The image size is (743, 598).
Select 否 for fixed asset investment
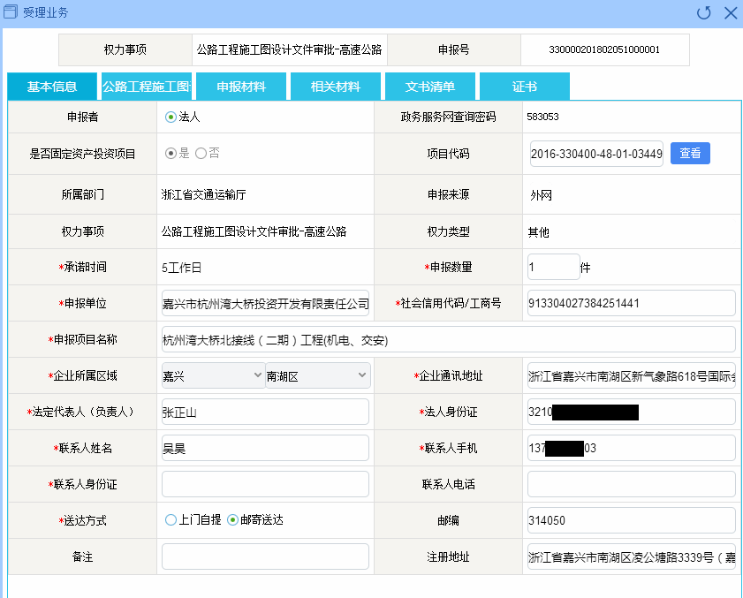pyautogui.click(x=201, y=154)
